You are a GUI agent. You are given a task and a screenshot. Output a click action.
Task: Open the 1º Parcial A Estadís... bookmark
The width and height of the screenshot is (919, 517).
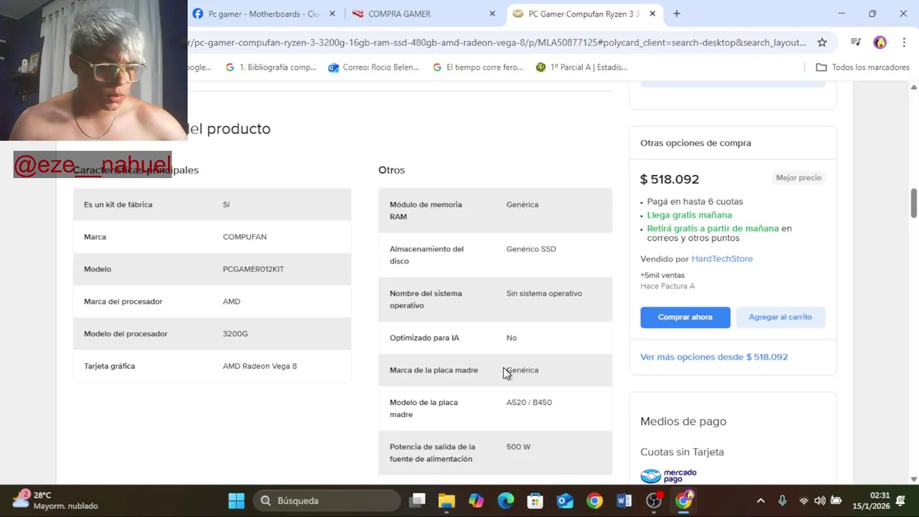coord(582,67)
